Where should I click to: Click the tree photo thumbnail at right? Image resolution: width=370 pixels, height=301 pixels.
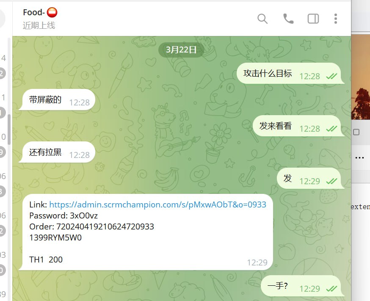pyautogui.click(x=361, y=77)
